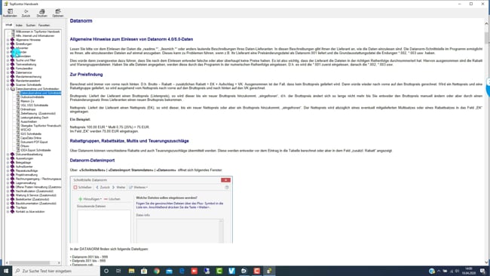Open the Favoriten tab

click(x=44, y=25)
